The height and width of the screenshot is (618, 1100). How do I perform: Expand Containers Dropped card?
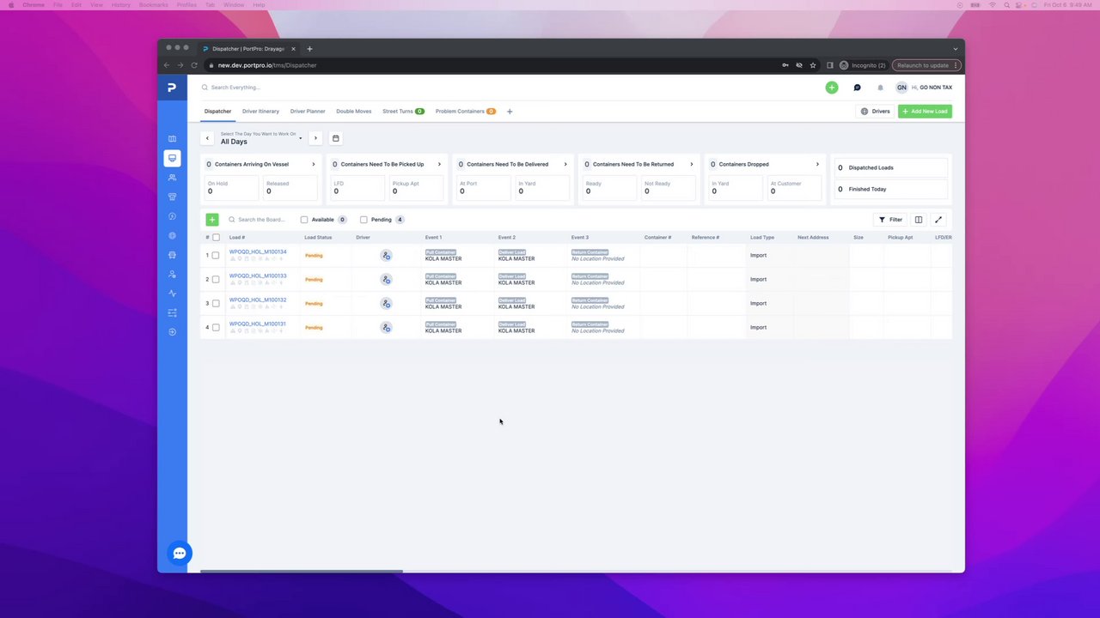(817, 164)
